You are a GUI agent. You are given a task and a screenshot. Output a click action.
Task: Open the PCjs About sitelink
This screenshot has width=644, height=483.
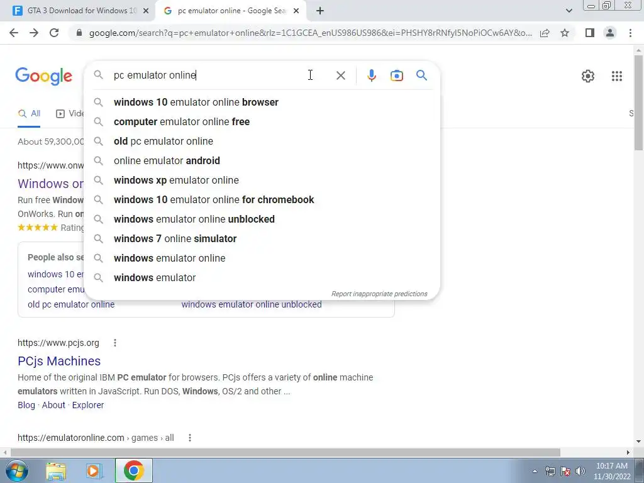click(53, 405)
